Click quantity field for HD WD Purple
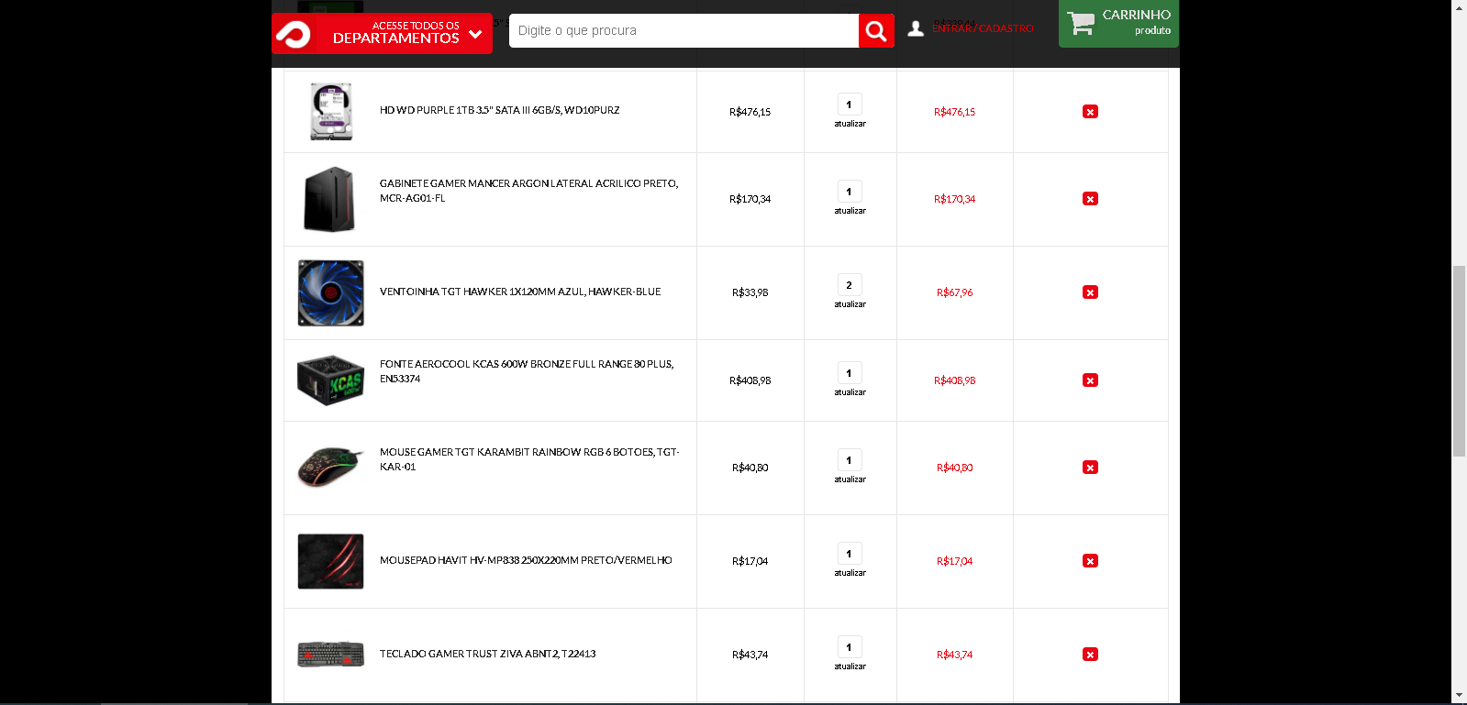Screen dimensions: 1467x705 850,105
